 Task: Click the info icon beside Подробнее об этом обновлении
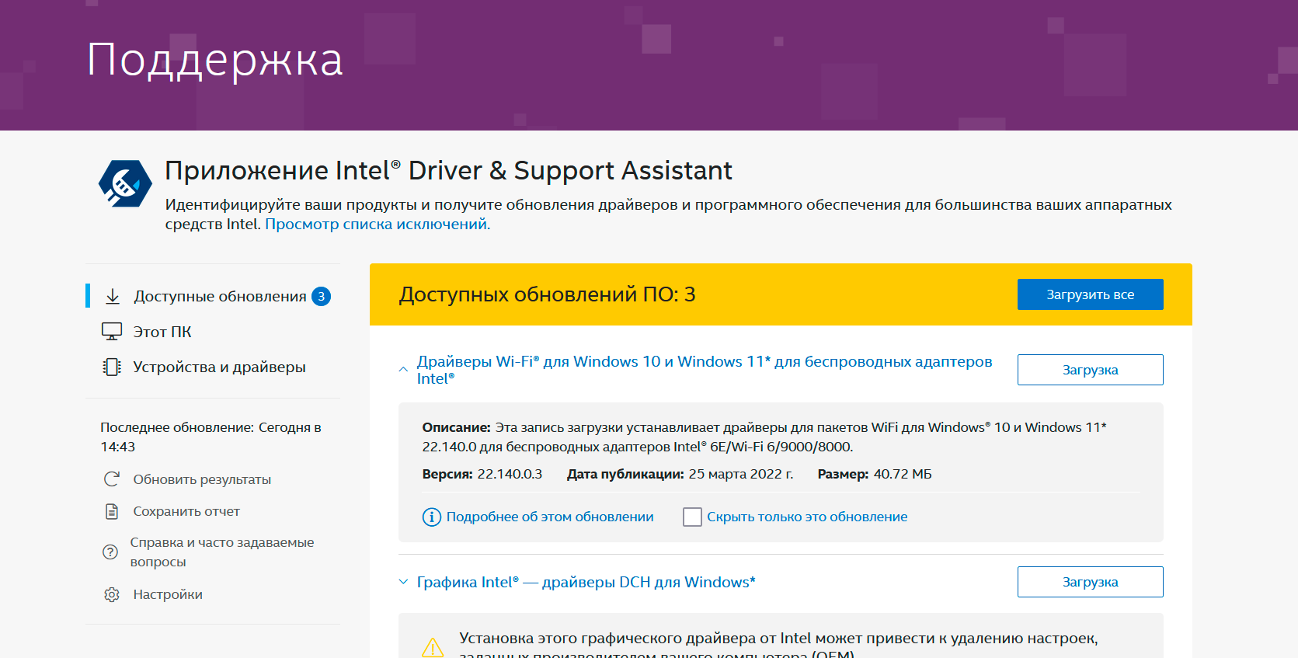click(x=431, y=517)
